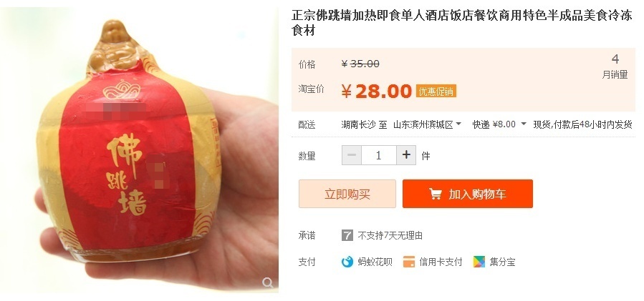Click the 加入购物车 add to cart button

click(x=468, y=194)
